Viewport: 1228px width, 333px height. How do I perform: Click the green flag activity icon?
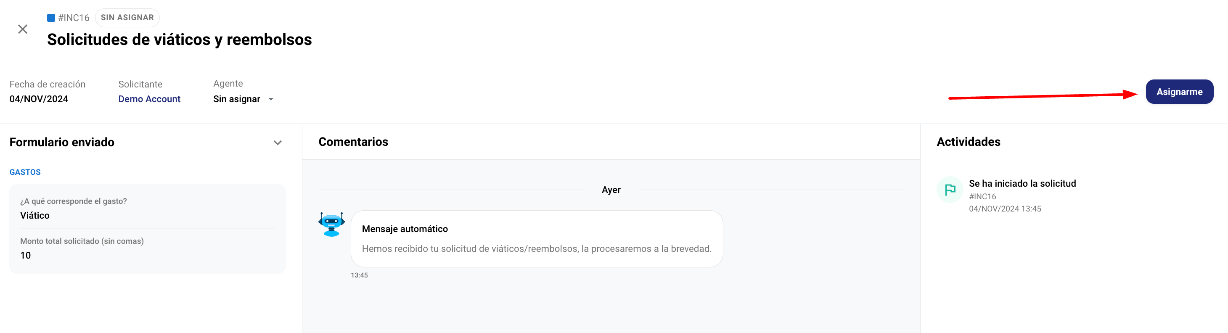(950, 190)
